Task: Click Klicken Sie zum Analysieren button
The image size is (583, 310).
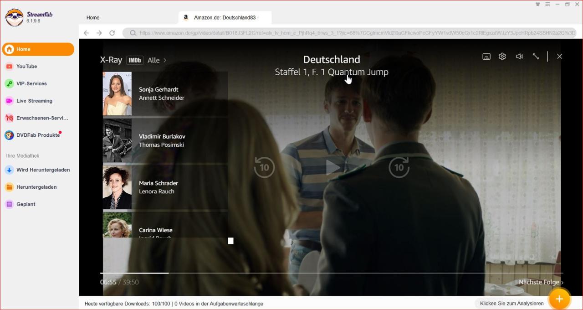Action: click(511, 304)
